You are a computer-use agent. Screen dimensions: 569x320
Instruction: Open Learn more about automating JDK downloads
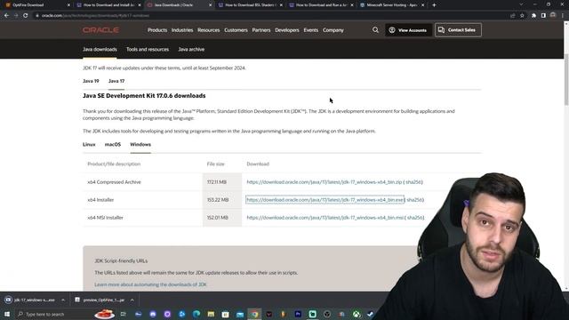click(x=150, y=284)
